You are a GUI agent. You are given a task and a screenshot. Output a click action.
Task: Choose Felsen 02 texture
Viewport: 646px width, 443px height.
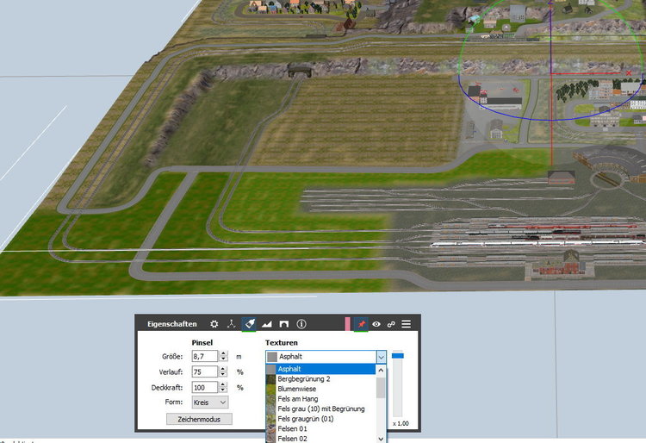321,439
